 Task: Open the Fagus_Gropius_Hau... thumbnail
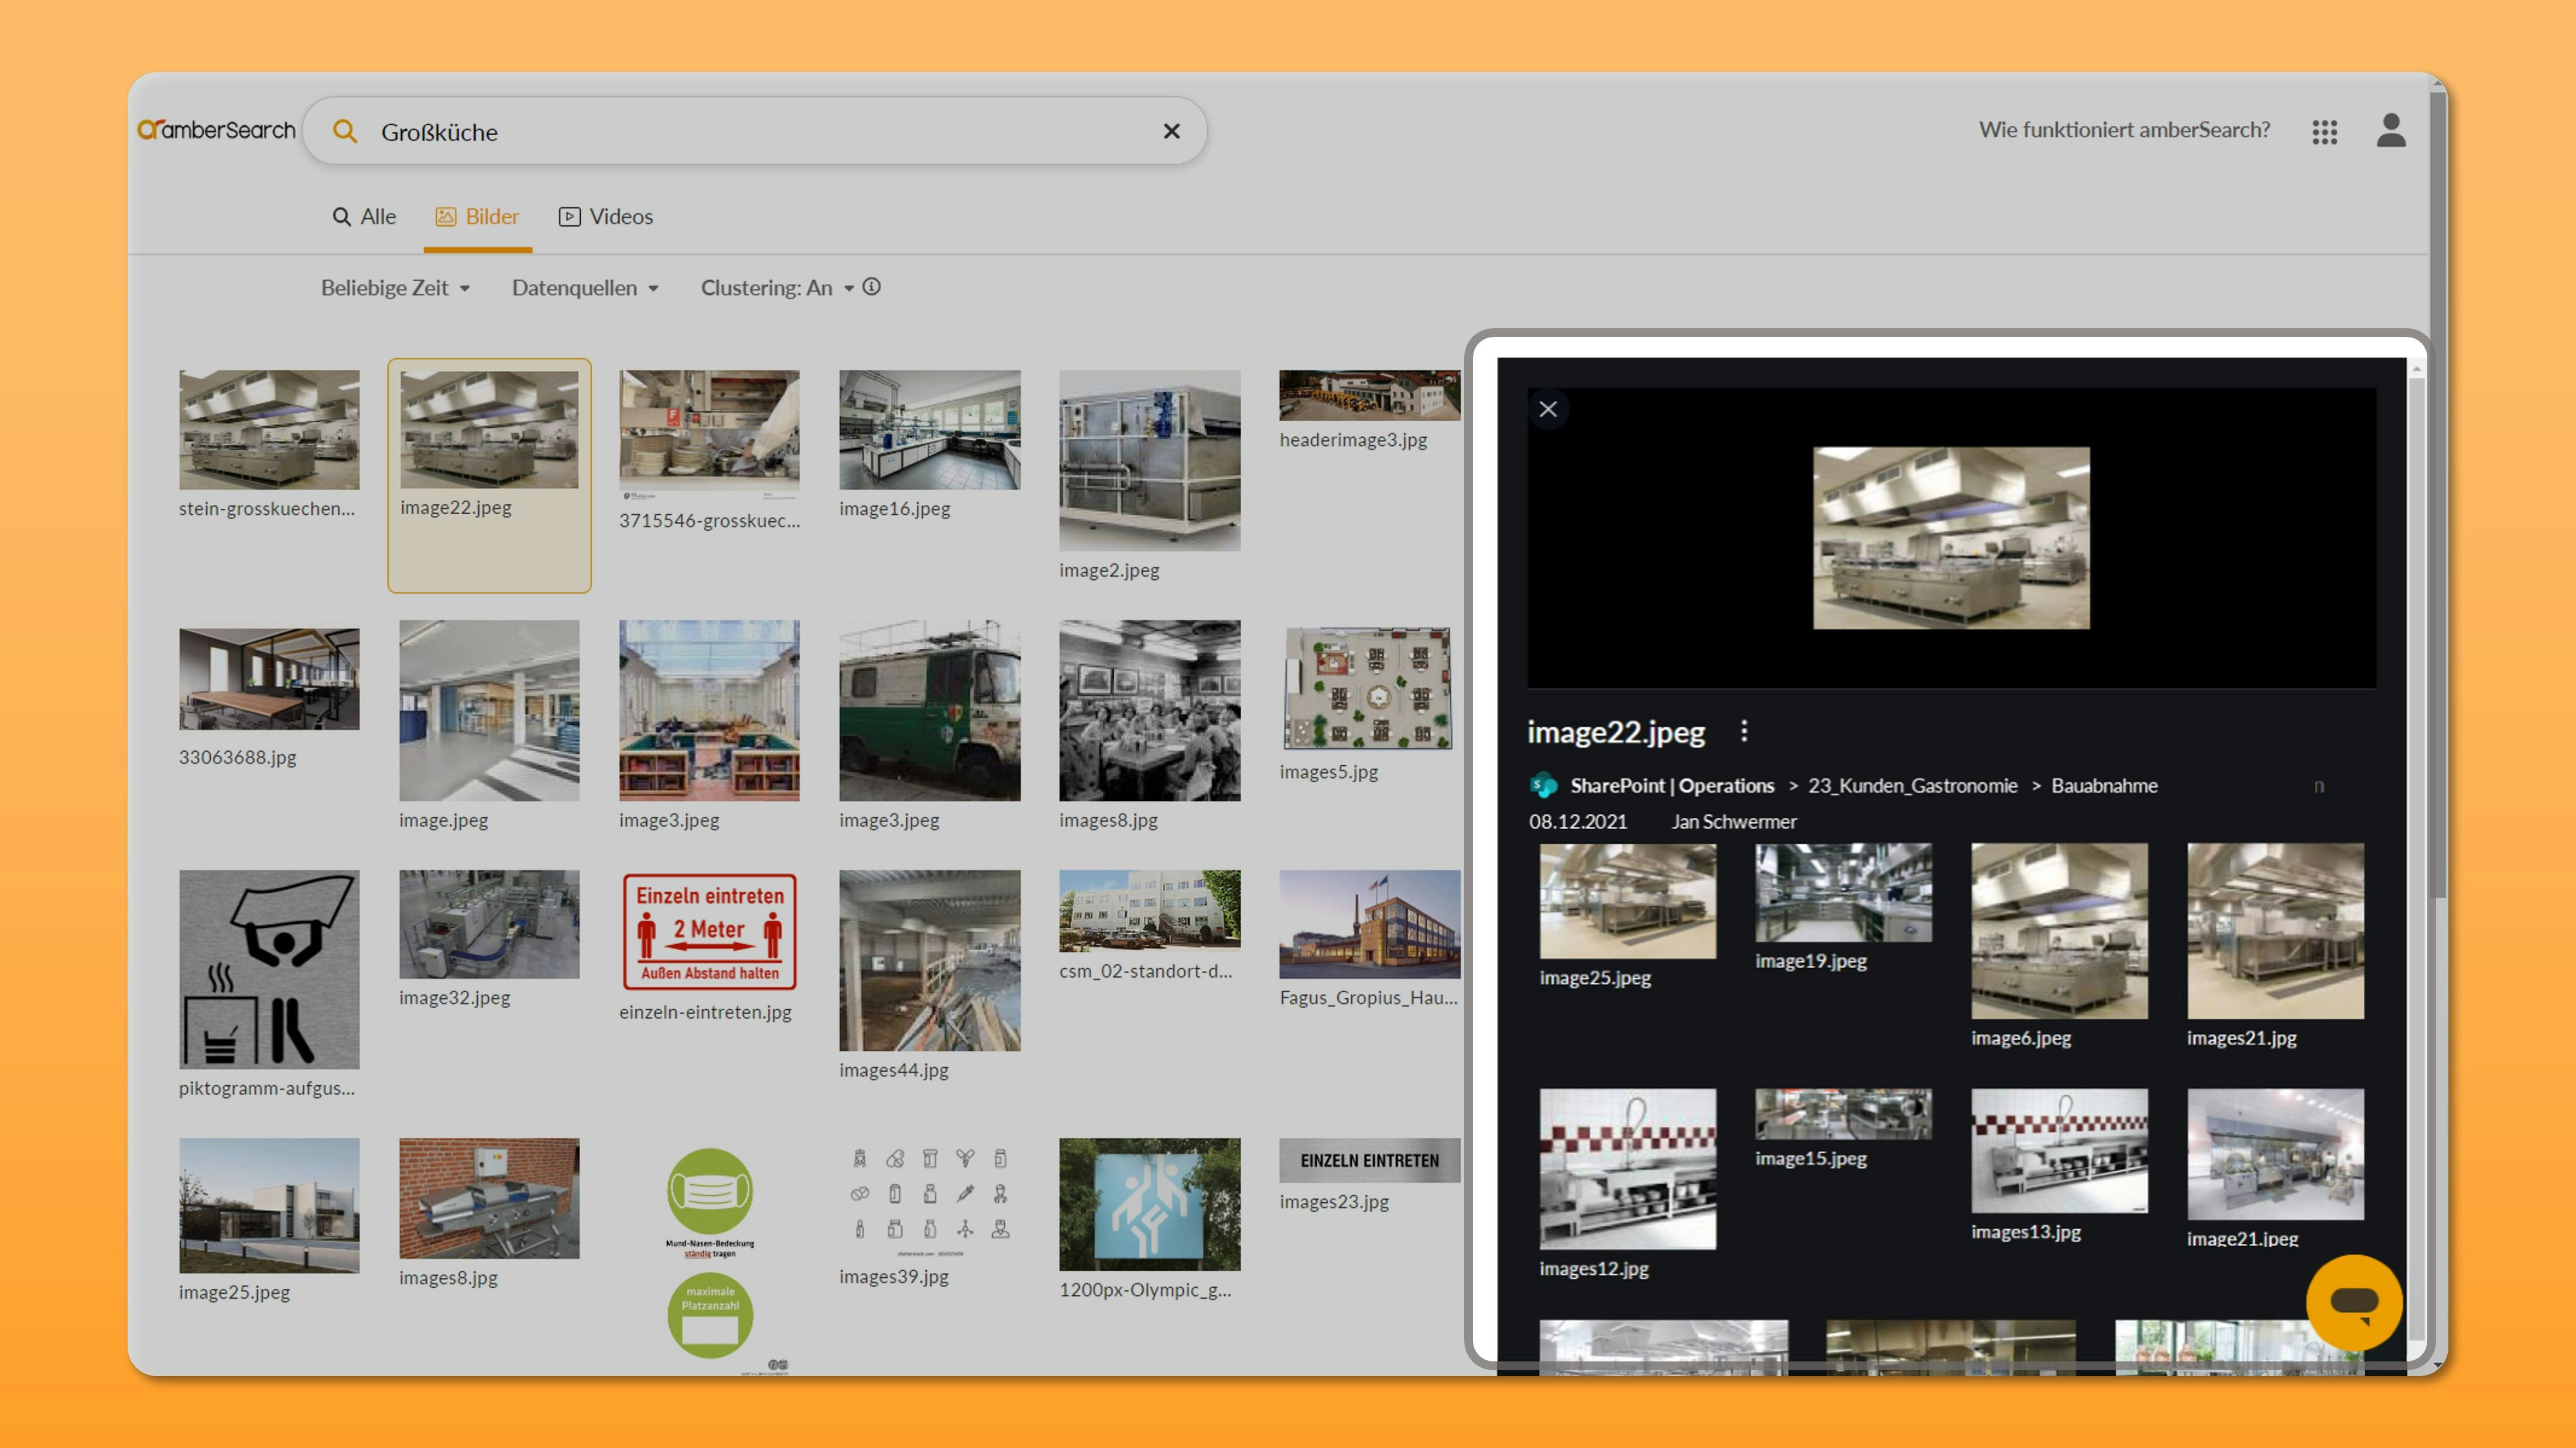tap(1369, 924)
